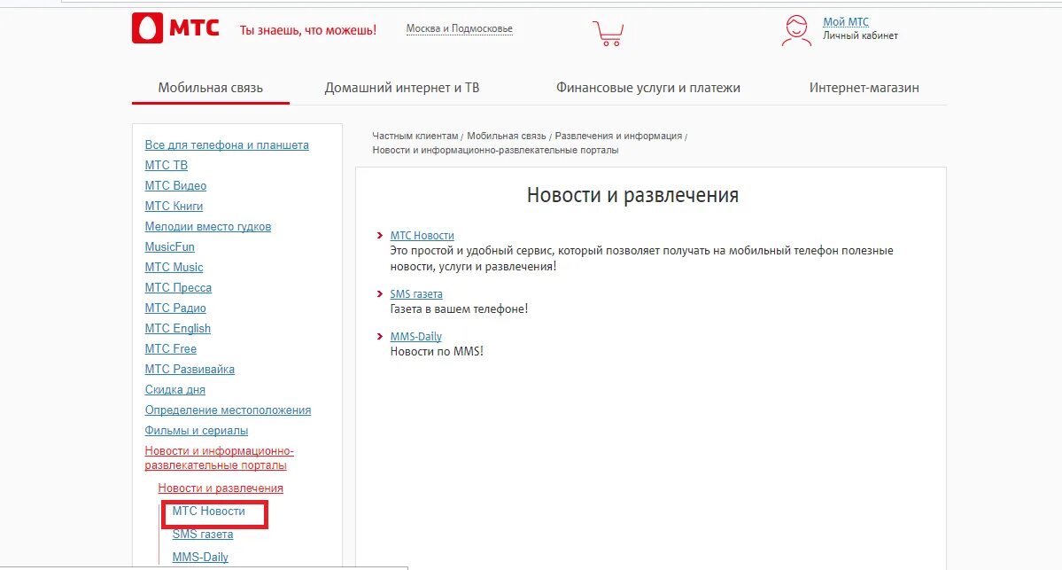Click heading Новости и развлечения

pos(632,195)
